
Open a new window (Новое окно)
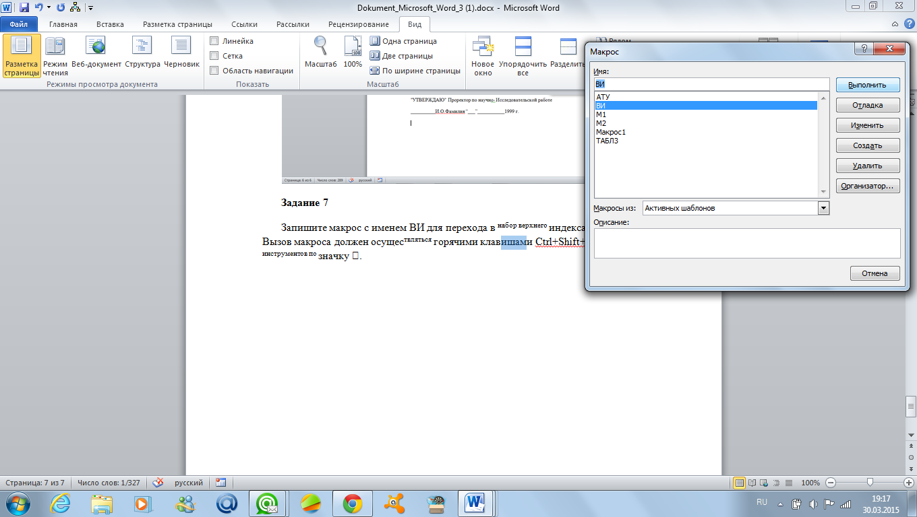click(483, 56)
